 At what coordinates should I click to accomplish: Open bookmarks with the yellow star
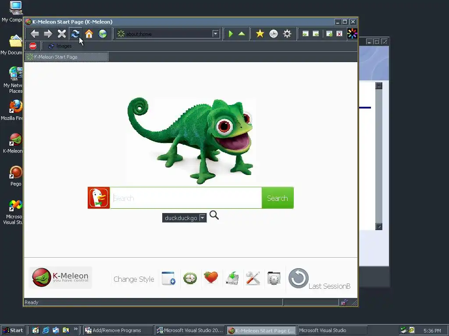tap(260, 34)
